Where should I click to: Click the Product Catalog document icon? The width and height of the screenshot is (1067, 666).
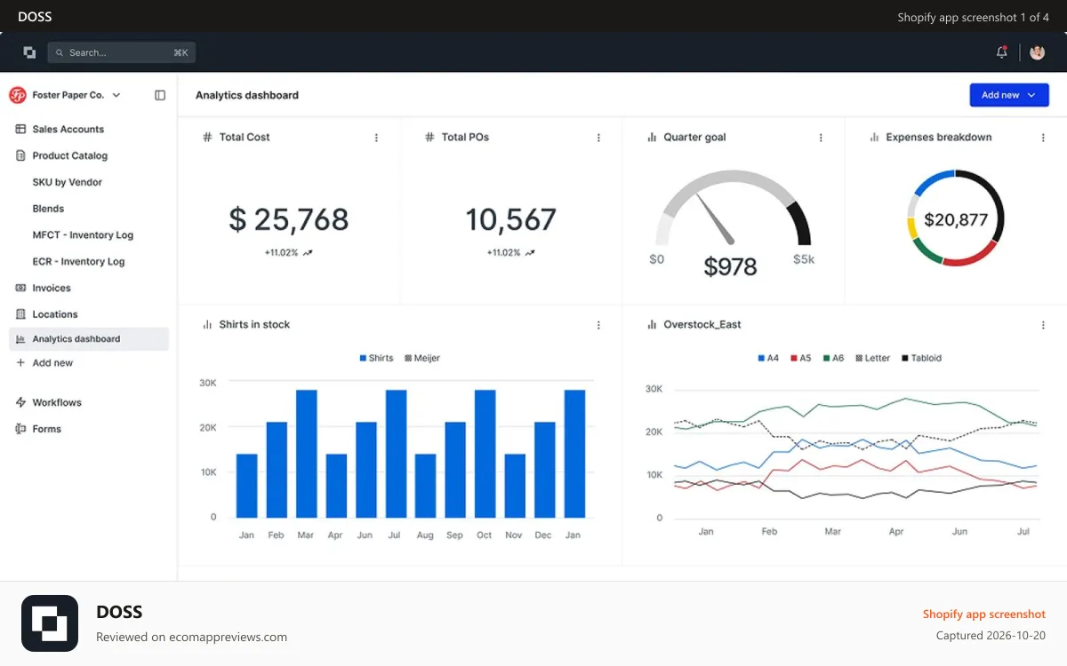pyautogui.click(x=21, y=155)
